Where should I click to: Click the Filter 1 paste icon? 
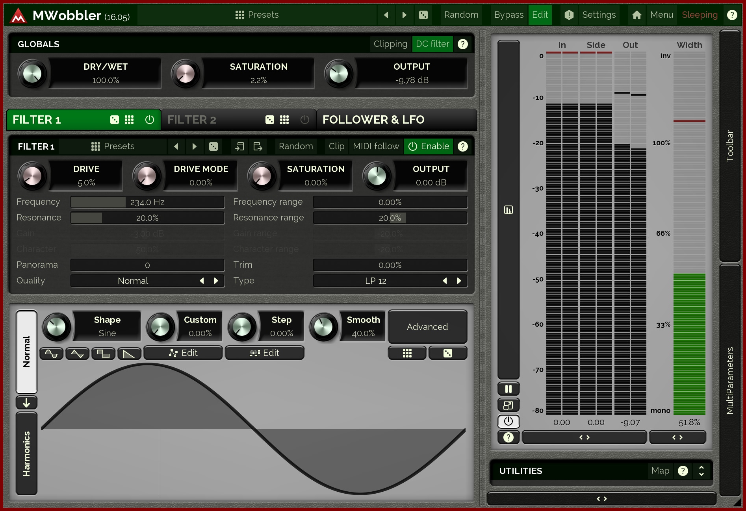pyautogui.click(x=258, y=146)
